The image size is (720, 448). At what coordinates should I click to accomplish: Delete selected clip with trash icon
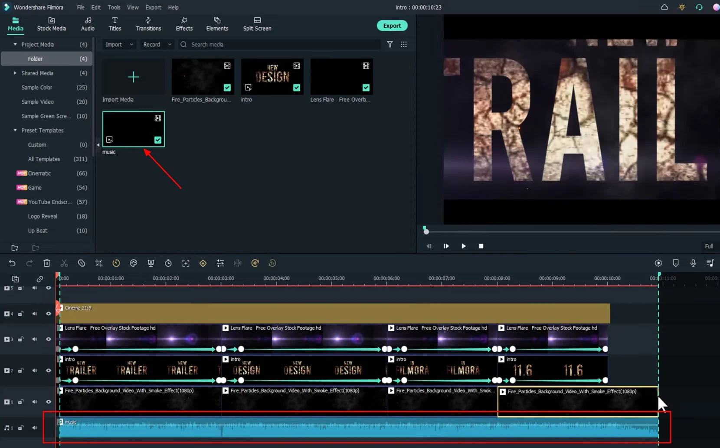(x=47, y=263)
